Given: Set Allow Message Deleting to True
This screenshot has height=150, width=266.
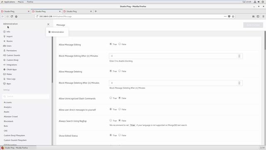Looking at the screenshot, I should click(x=111, y=71).
